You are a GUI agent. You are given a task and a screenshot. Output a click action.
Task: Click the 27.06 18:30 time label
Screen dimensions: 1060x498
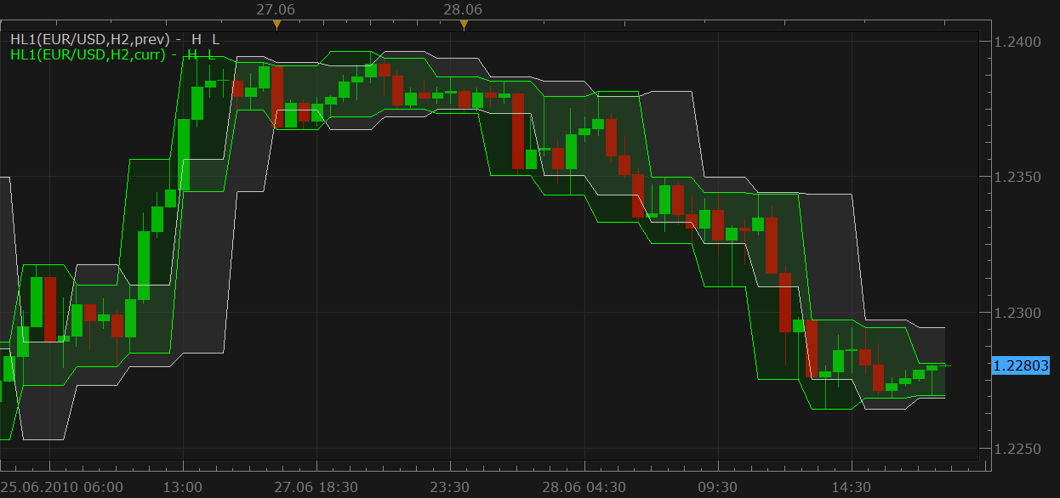(x=316, y=487)
